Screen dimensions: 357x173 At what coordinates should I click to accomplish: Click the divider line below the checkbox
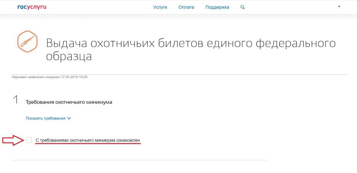coord(139,160)
